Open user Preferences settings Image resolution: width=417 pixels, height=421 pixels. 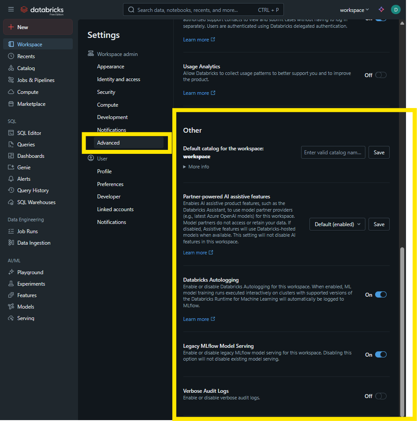point(110,184)
